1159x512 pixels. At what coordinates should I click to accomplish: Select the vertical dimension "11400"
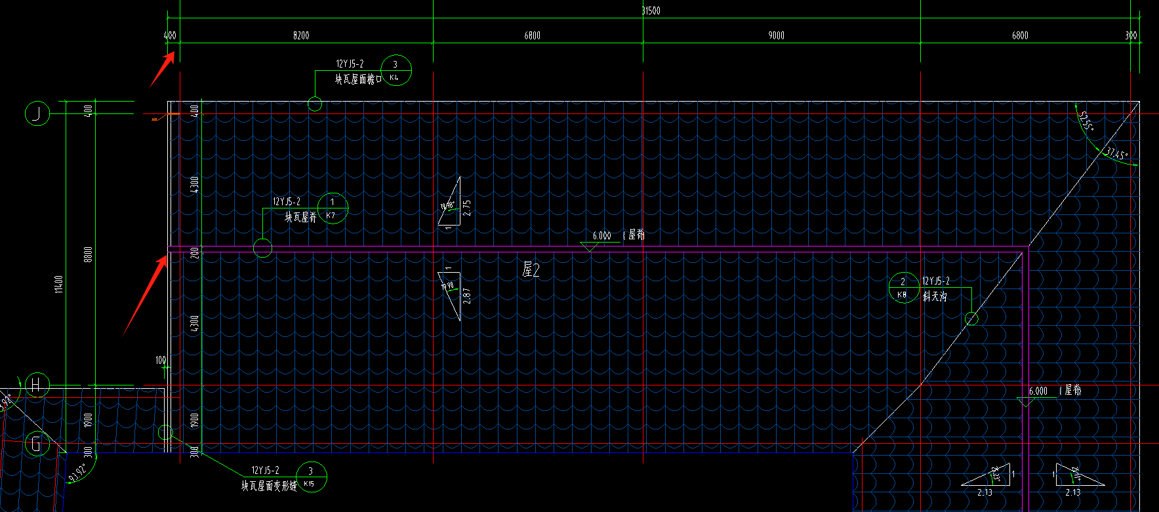point(59,284)
